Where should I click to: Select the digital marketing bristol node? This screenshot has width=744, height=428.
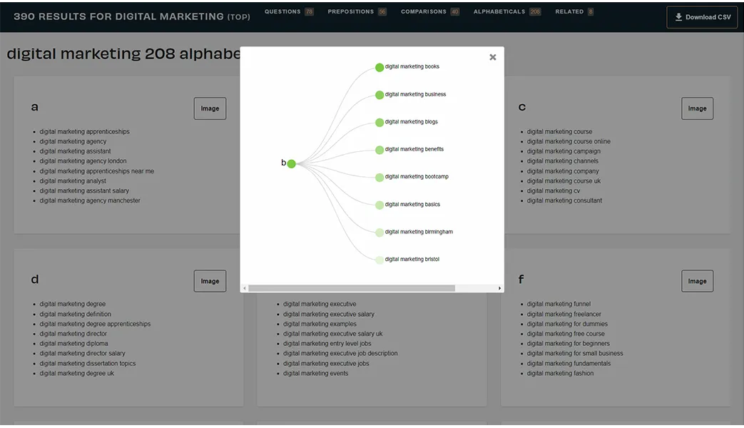379,260
